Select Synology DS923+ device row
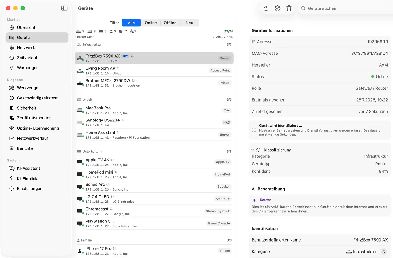This screenshot has width=393, height=258. (154, 122)
